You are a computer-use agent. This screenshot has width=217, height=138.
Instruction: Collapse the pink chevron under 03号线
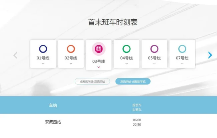tap(99, 67)
